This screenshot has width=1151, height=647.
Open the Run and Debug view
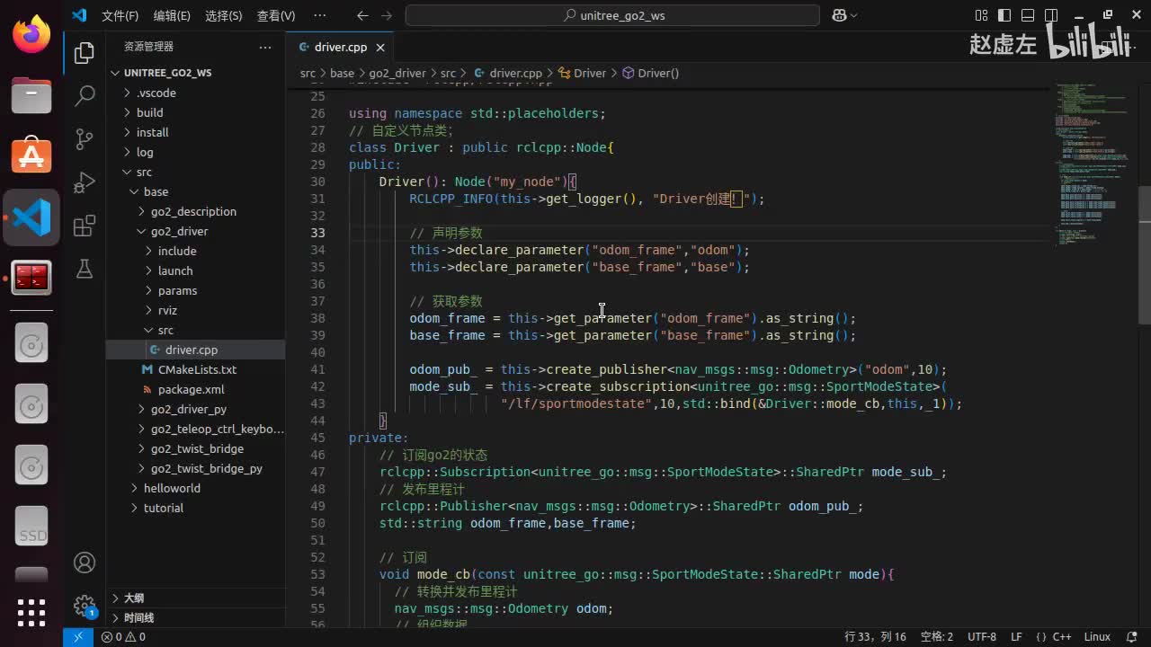(85, 182)
